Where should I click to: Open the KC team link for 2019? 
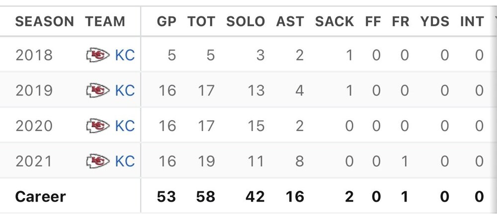click(125, 90)
